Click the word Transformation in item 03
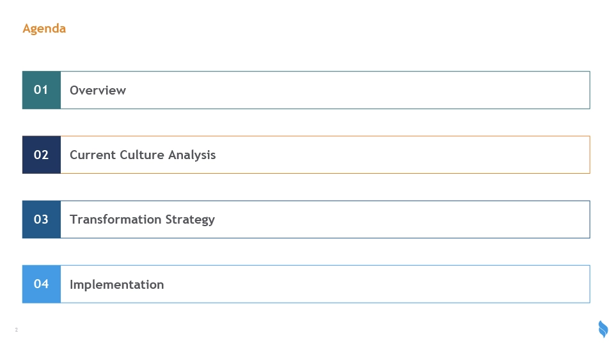 tap(116, 219)
